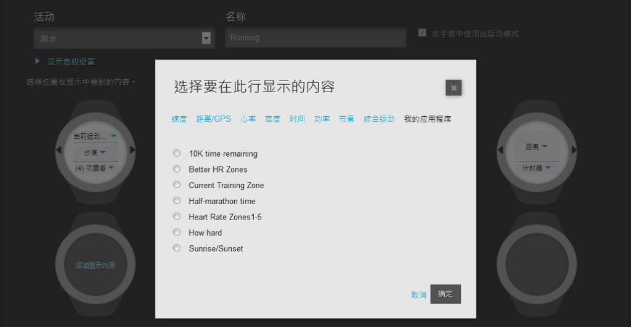Image resolution: width=631 pixels, height=327 pixels.
Task: Click the 取消 cancel link
Action: pos(419,295)
